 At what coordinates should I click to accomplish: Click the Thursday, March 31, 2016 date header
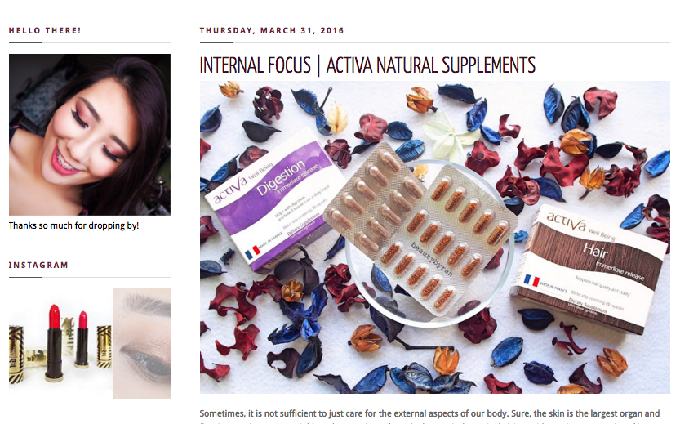tap(272, 31)
